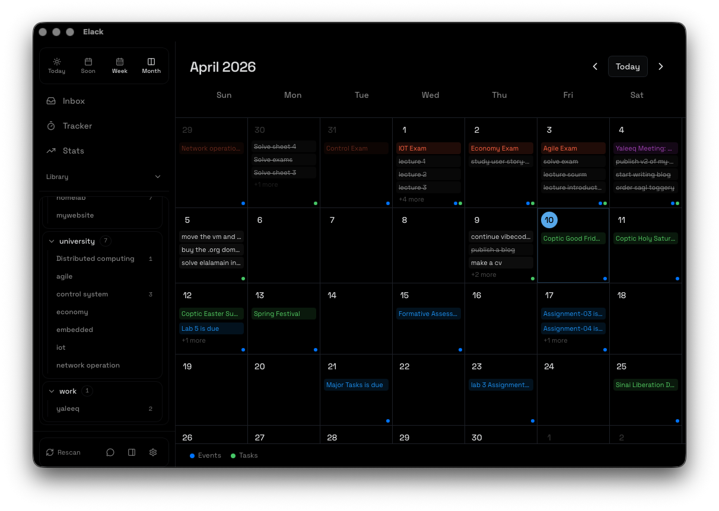Click the Stats trend icon

(52, 151)
